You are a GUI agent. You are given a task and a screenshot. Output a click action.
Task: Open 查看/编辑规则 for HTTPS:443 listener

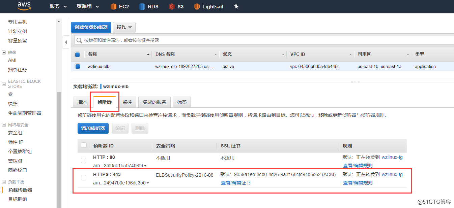358,183
